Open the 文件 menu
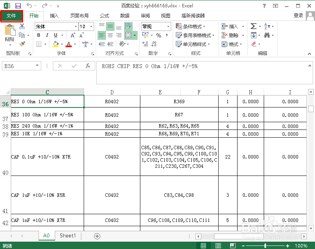 [x=12, y=15]
